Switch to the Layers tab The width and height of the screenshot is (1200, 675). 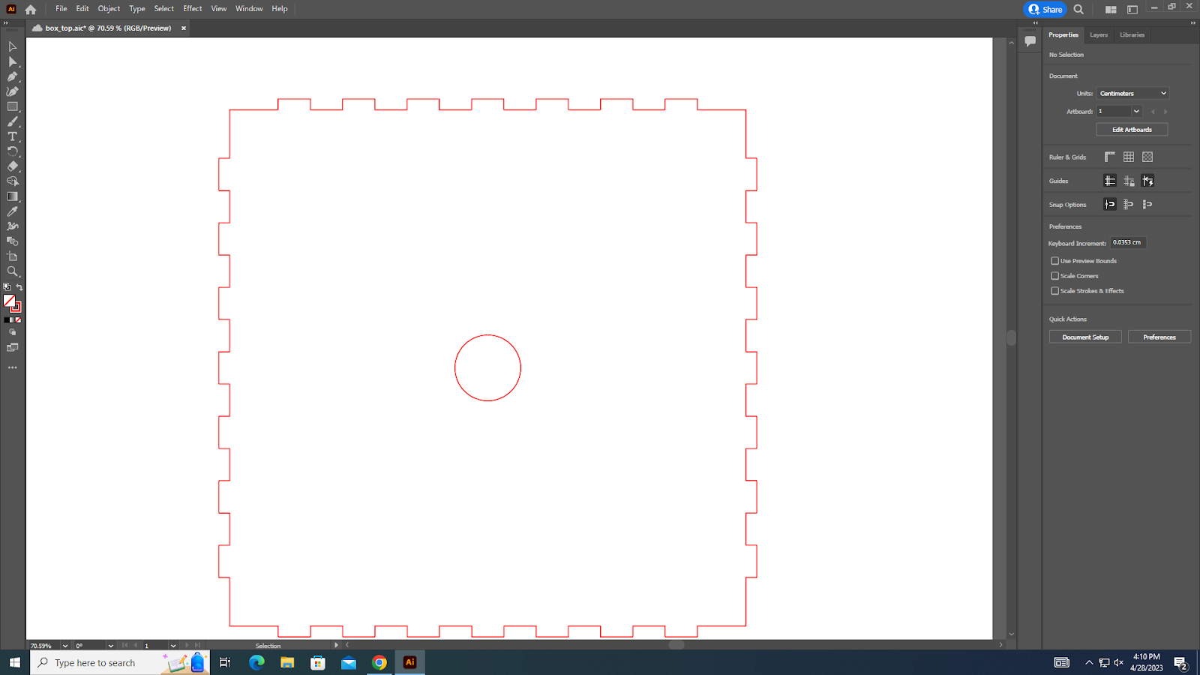coord(1099,35)
